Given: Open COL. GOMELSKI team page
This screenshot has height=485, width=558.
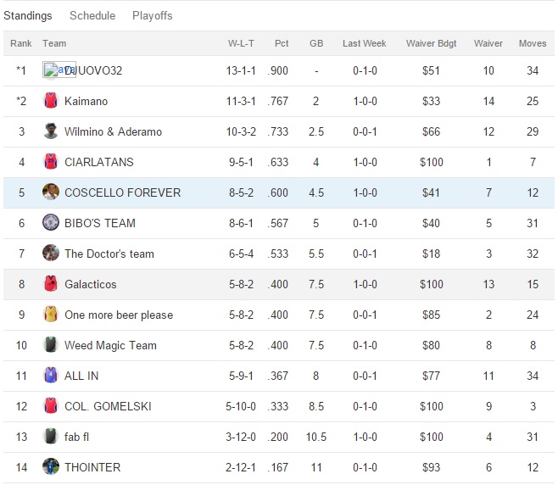Looking at the screenshot, I should click(108, 406).
